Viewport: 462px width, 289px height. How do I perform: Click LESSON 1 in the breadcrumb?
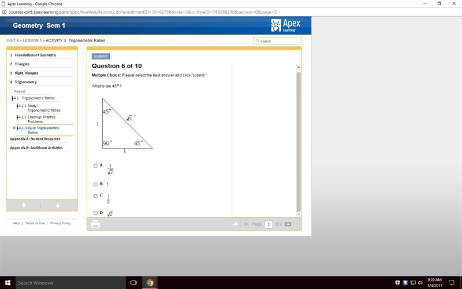pos(32,40)
